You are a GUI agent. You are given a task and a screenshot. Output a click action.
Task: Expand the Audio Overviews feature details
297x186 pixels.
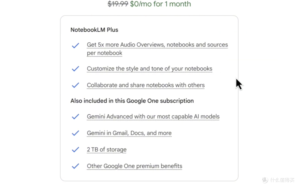(x=157, y=45)
